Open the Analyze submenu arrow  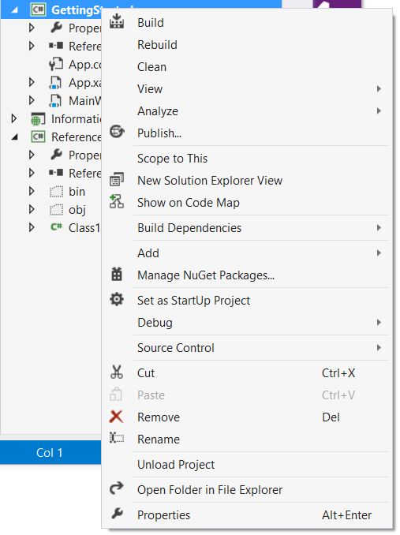click(x=379, y=111)
